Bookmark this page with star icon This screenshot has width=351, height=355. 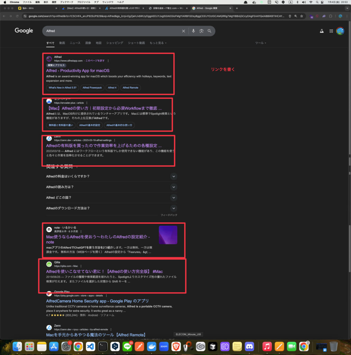click(x=302, y=16)
